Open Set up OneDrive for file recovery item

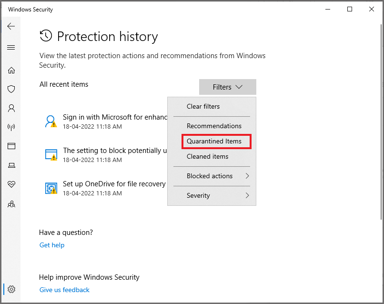pos(114,184)
